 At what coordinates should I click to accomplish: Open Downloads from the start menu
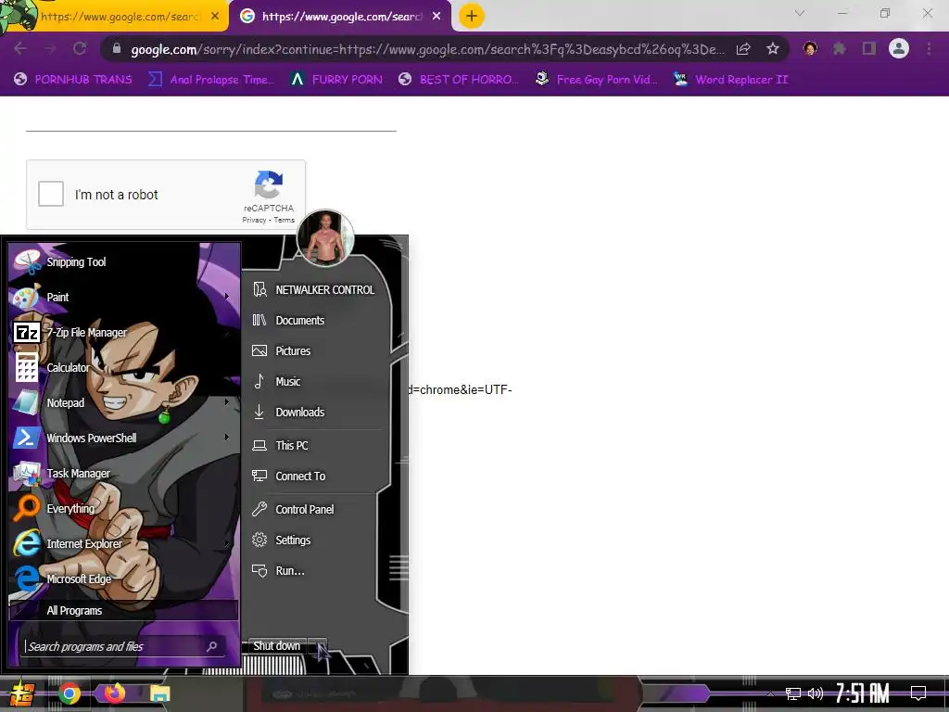click(315, 413)
